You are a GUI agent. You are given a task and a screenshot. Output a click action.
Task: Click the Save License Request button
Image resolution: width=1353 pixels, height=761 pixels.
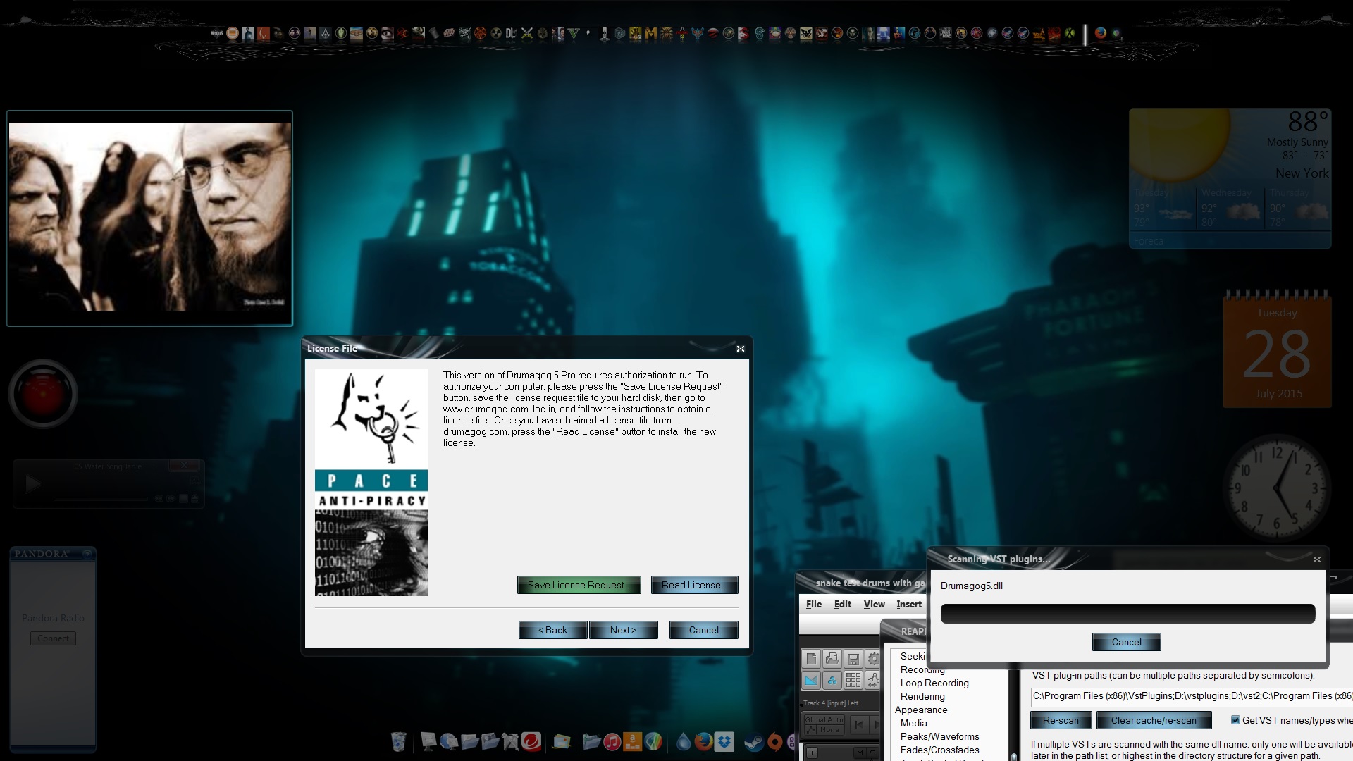pos(579,585)
